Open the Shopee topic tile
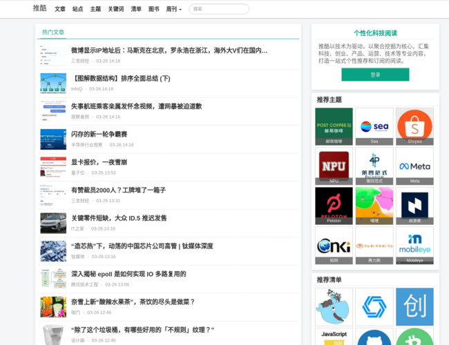This screenshot has height=345, width=449. [414, 126]
